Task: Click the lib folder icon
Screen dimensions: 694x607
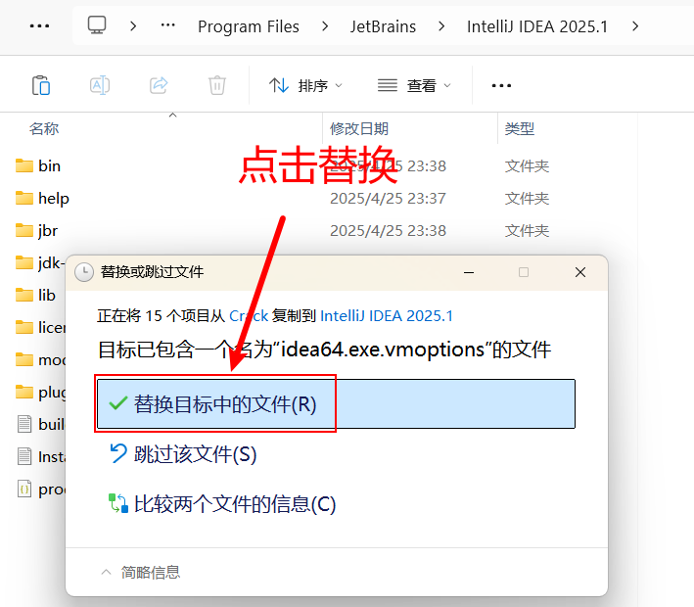Action: (x=24, y=296)
